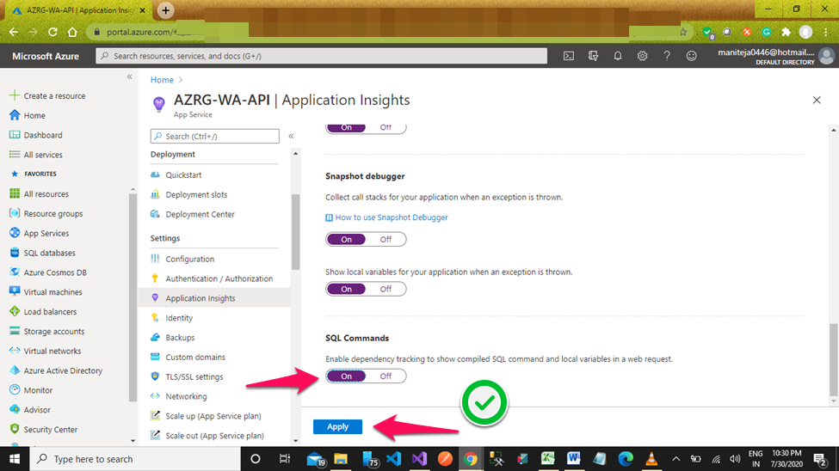This screenshot has height=471, width=839.
Task: Click Windows taskbar search box
Action: 133,459
